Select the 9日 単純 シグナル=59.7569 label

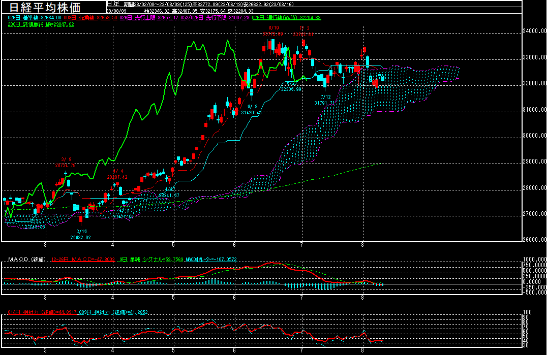click(x=151, y=260)
